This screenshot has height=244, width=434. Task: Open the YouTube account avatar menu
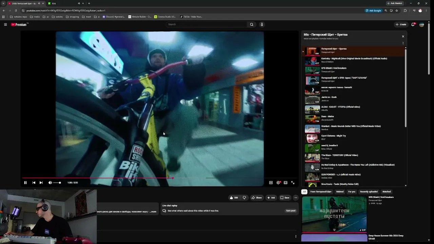[422, 24]
